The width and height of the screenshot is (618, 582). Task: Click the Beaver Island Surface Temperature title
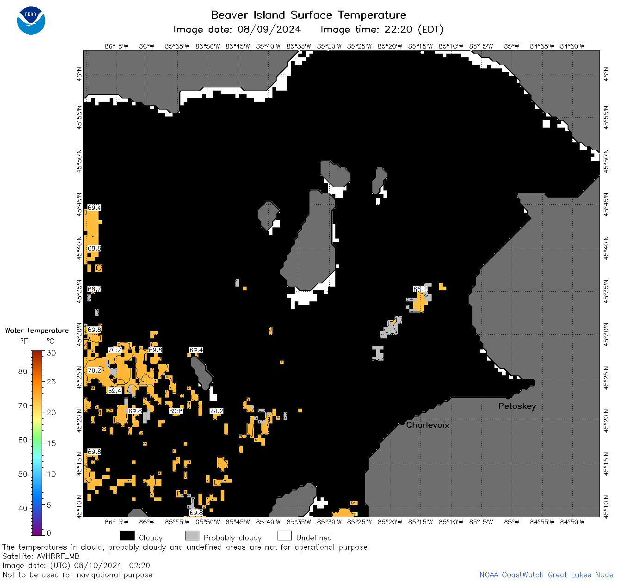pyautogui.click(x=309, y=15)
